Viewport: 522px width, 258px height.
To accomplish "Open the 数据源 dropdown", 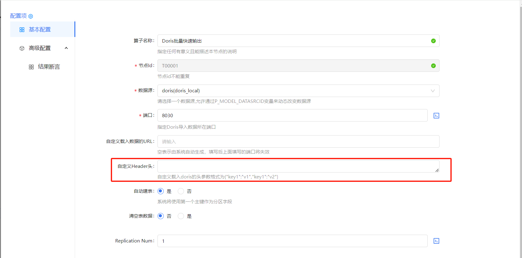I will (298, 91).
